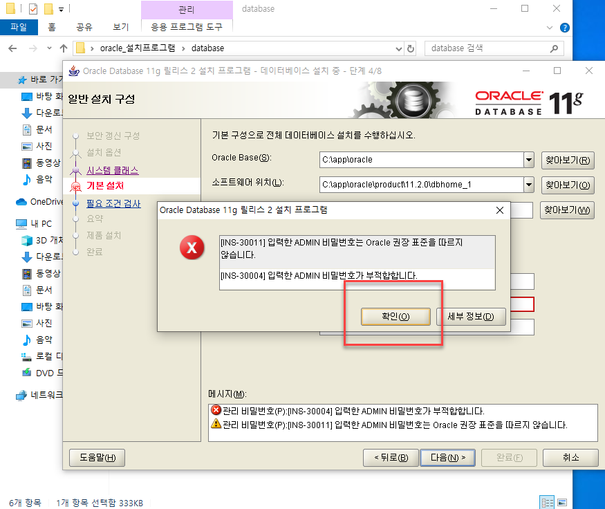
Task: Click the magnifier search icon in Explorer
Action: pyautogui.click(x=554, y=48)
